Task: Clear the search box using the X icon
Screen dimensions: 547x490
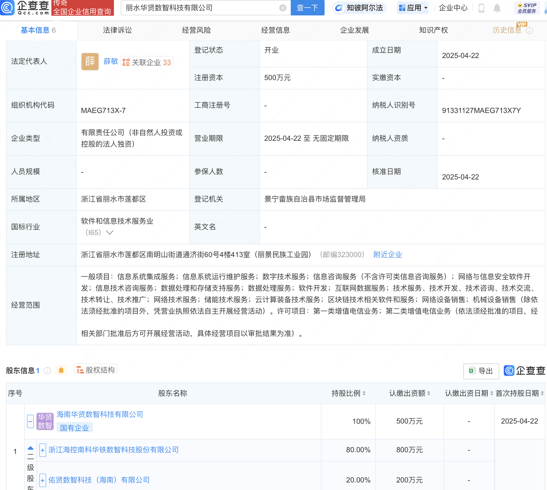Action: 283,8
